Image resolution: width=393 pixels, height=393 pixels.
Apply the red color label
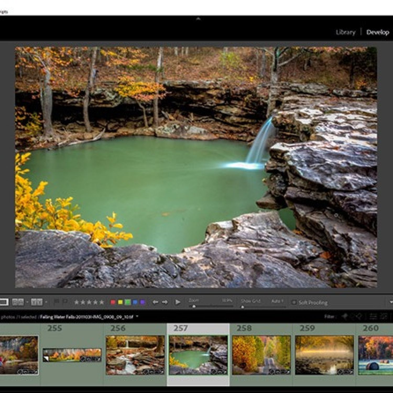pyautogui.click(x=113, y=302)
